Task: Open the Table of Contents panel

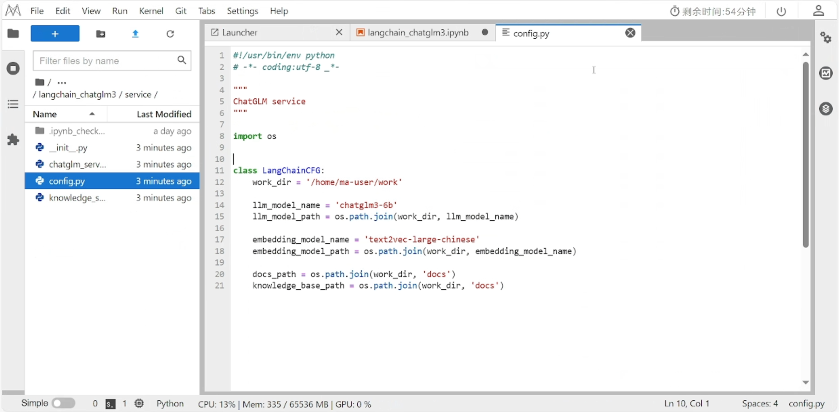Action: point(13,104)
